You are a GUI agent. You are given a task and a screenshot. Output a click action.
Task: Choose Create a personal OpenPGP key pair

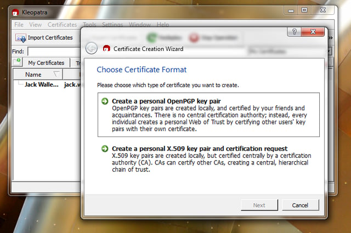tap(208, 115)
